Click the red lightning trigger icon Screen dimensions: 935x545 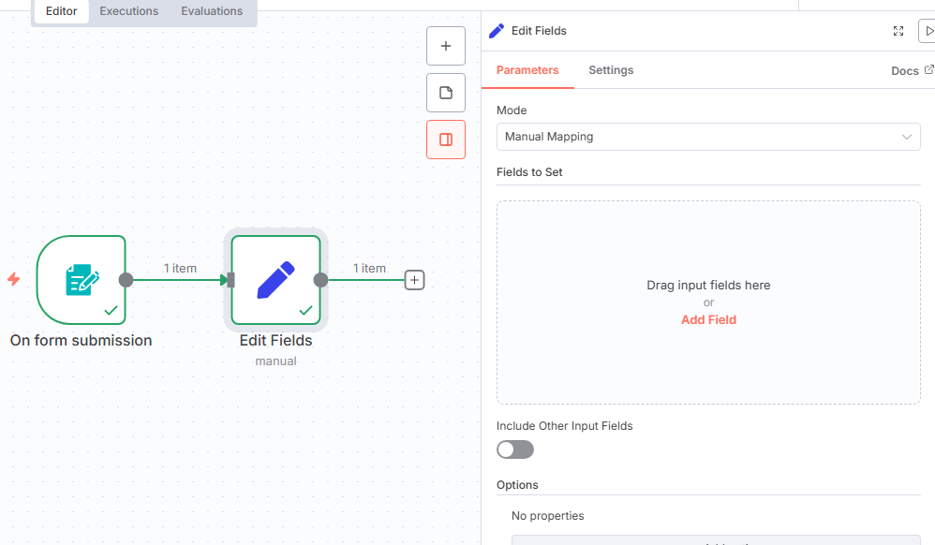[14, 279]
